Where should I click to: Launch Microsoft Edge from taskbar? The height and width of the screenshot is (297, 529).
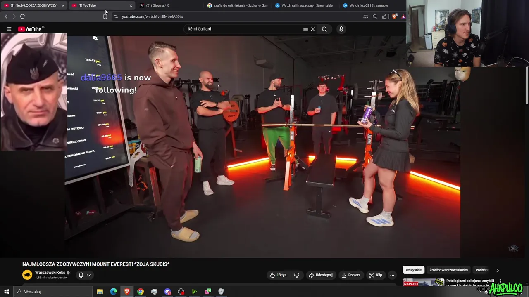click(113, 292)
